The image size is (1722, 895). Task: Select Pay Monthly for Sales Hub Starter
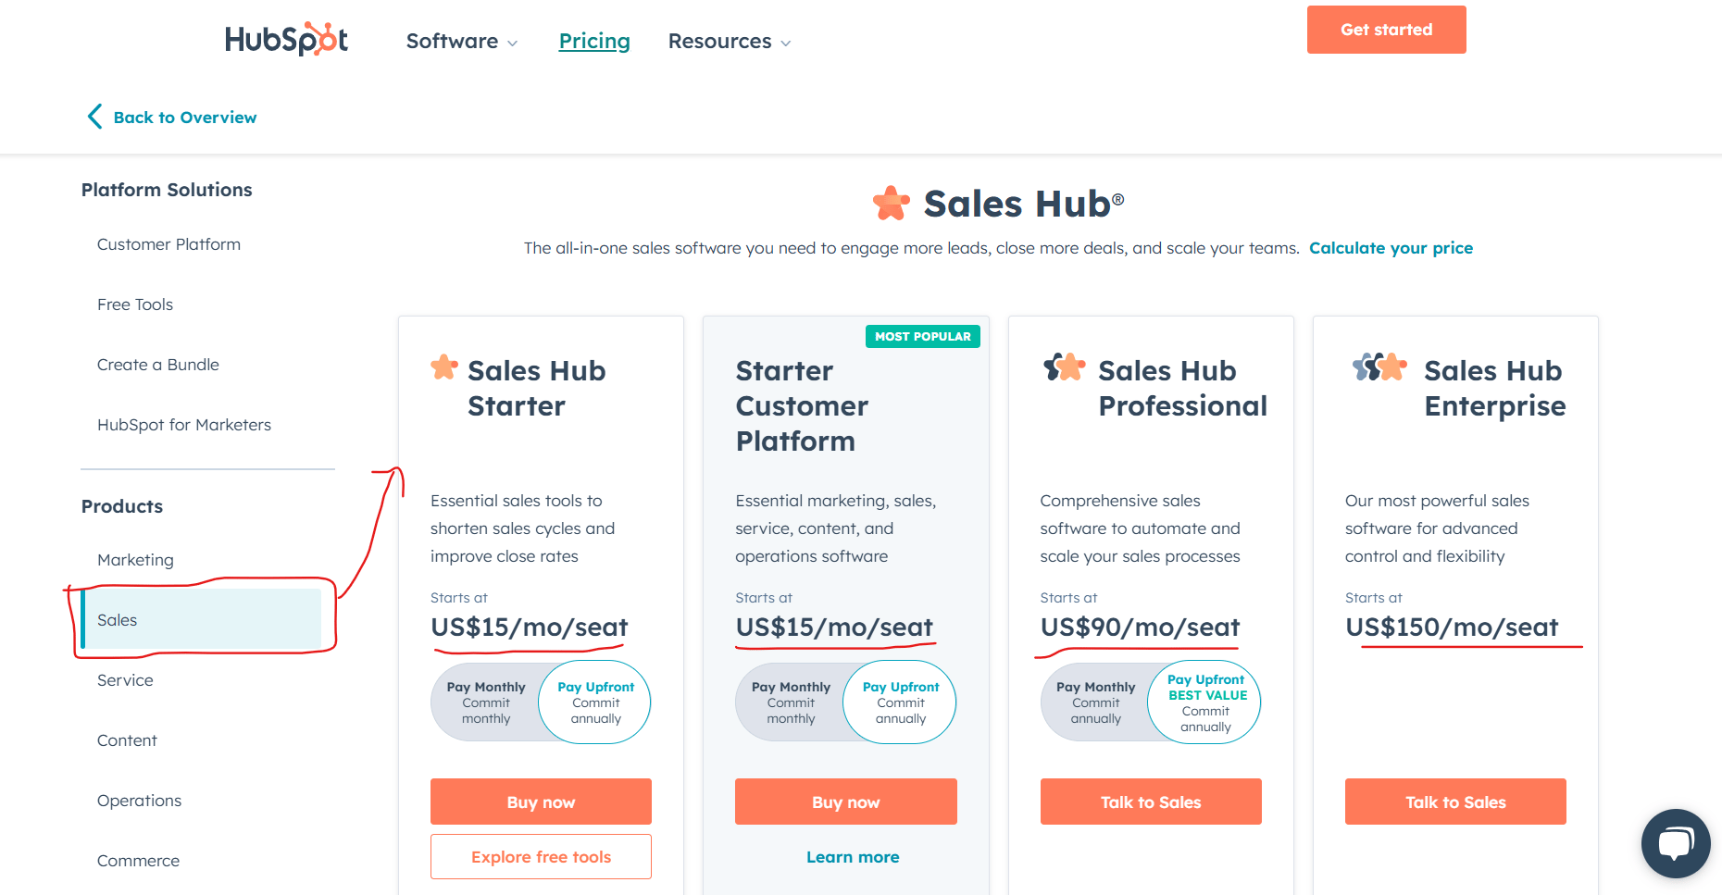click(x=486, y=702)
